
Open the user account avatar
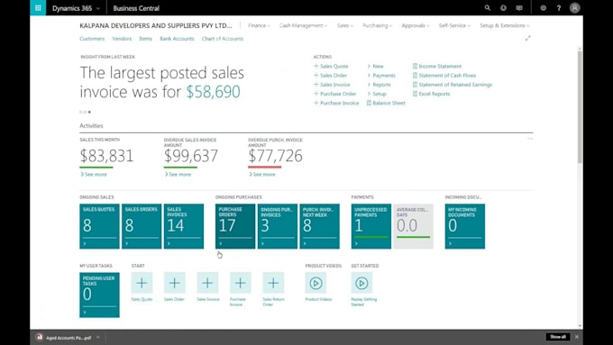(575, 8)
